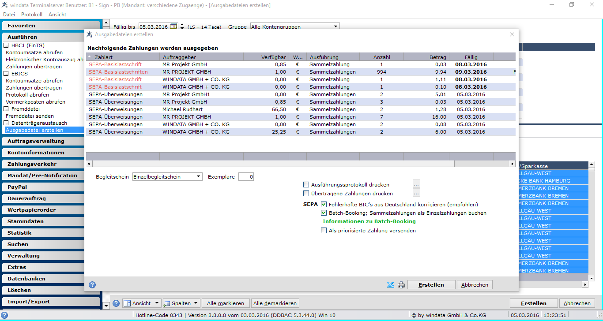Screen dimensions: 603x321
Task: Close the Ausgabedateien erstellen dialog
Action: click(x=512, y=34)
